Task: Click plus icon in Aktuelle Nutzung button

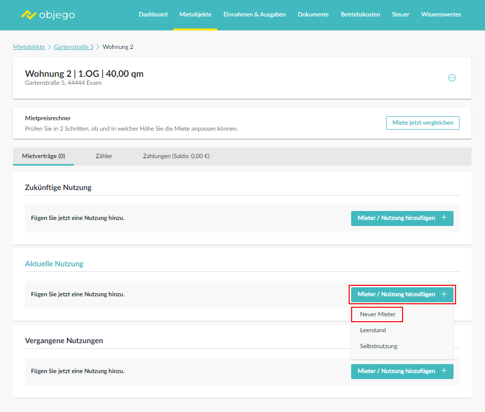Action: (x=444, y=294)
